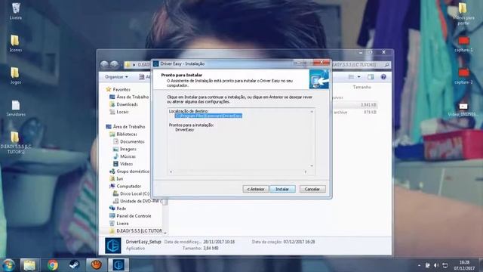Click the summary box horizontal scroll right arrow
This screenshot has height=272, width=483.
[305, 172]
